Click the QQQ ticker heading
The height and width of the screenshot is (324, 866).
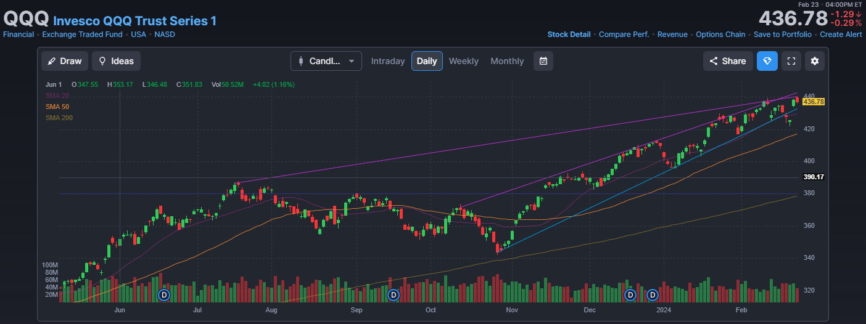26,19
